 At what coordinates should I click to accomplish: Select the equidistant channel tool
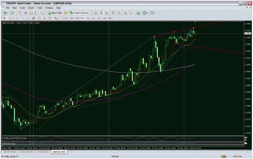[34, 18]
